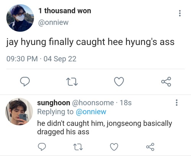The height and width of the screenshot is (156, 191).
Task: View profile via display name 1 thousand won
Action: click(65, 11)
